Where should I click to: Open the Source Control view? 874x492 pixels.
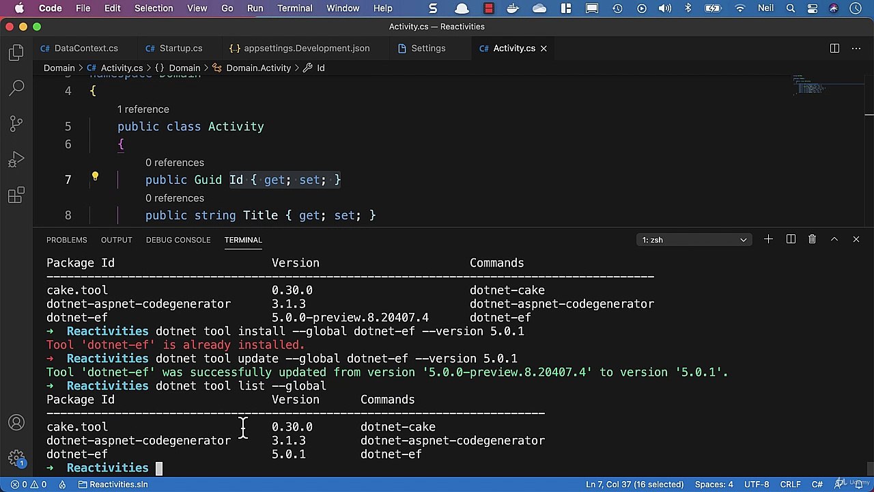[16, 124]
